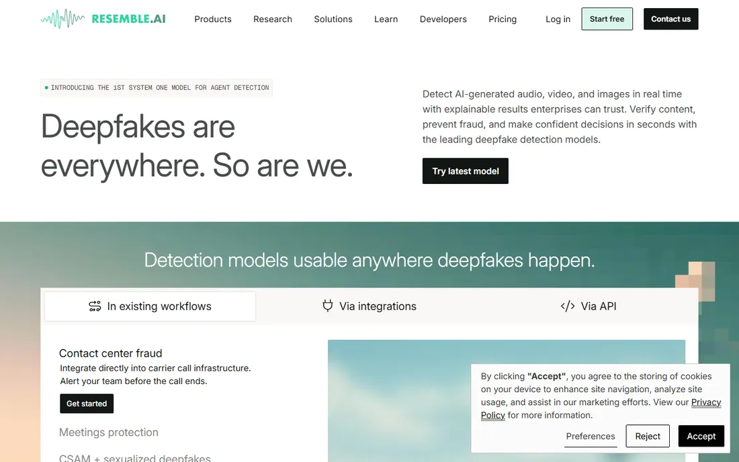Open the Research menu
Screen dimensions: 739x462
click(x=272, y=19)
